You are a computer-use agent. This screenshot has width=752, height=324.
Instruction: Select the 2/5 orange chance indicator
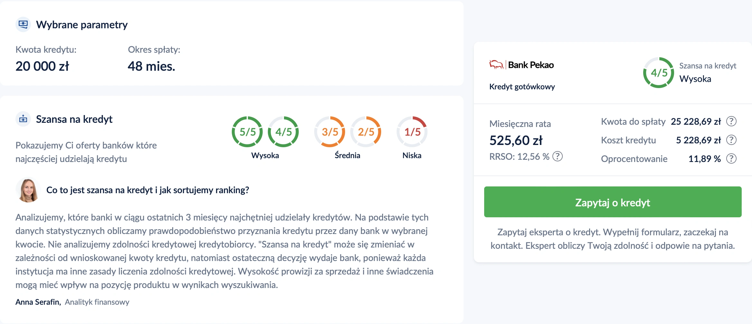366,132
